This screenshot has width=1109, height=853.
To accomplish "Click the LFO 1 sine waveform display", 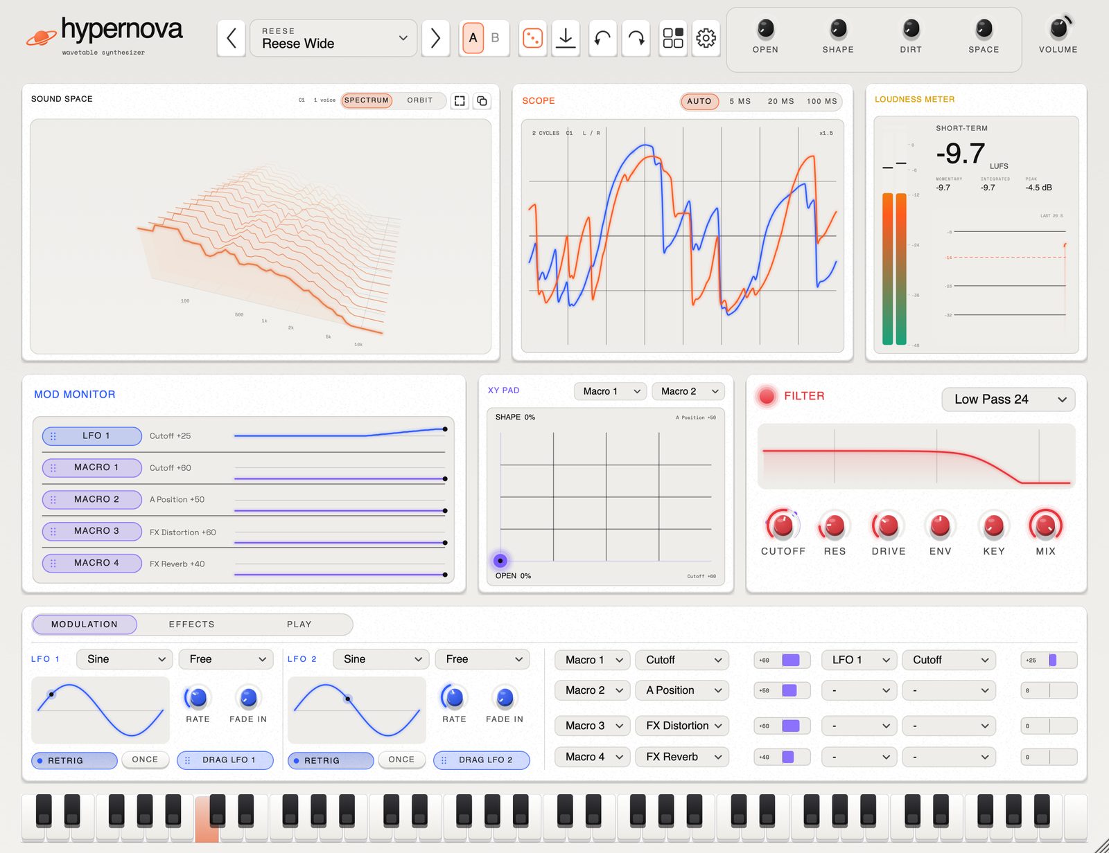I will [x=101, y=710].
